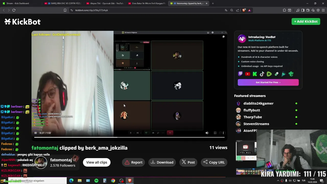Click the Add KickBot button
The height and width of the screenshot is (184, 327).
[306, 21]
